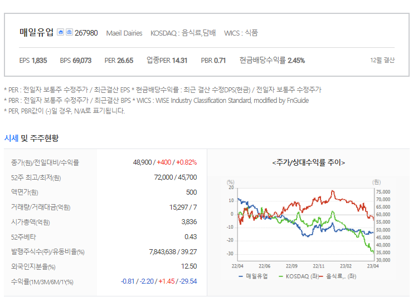Click the 매일유업 company name heading

coord(36,32)
